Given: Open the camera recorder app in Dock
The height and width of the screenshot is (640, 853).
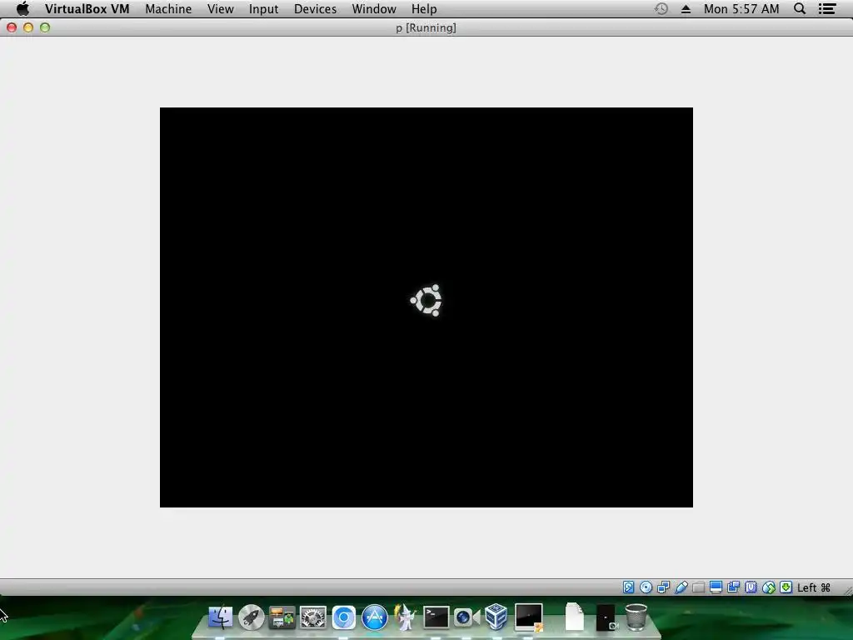Looking at the screenshot, I should pos(466,617).
